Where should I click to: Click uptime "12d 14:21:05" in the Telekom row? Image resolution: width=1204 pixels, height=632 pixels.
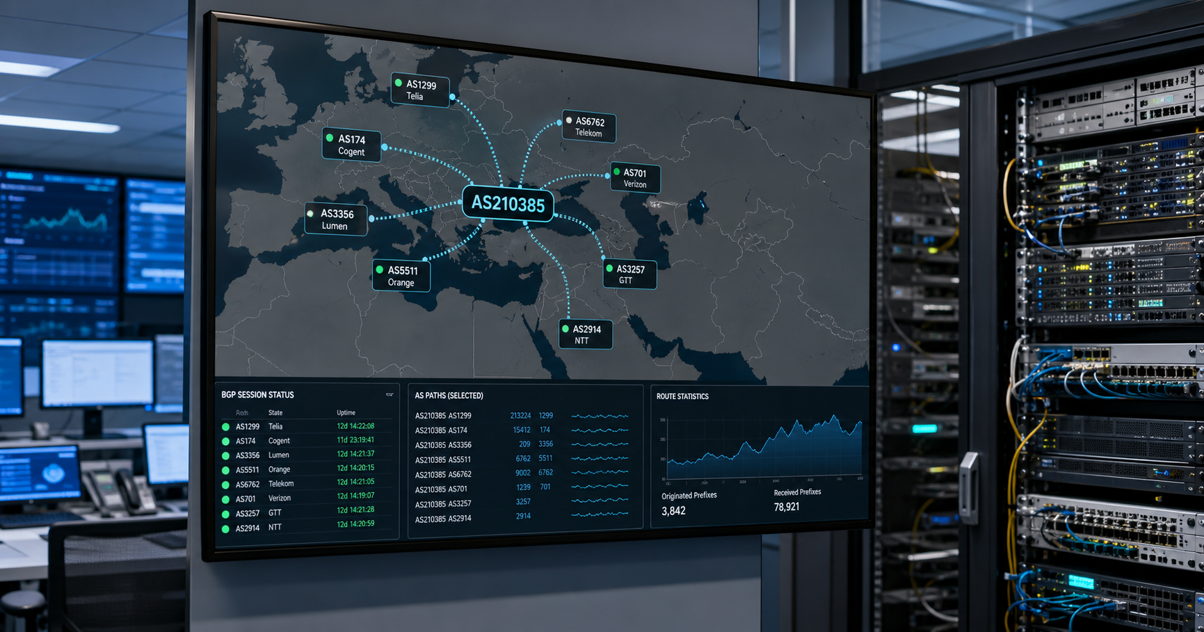355,482
